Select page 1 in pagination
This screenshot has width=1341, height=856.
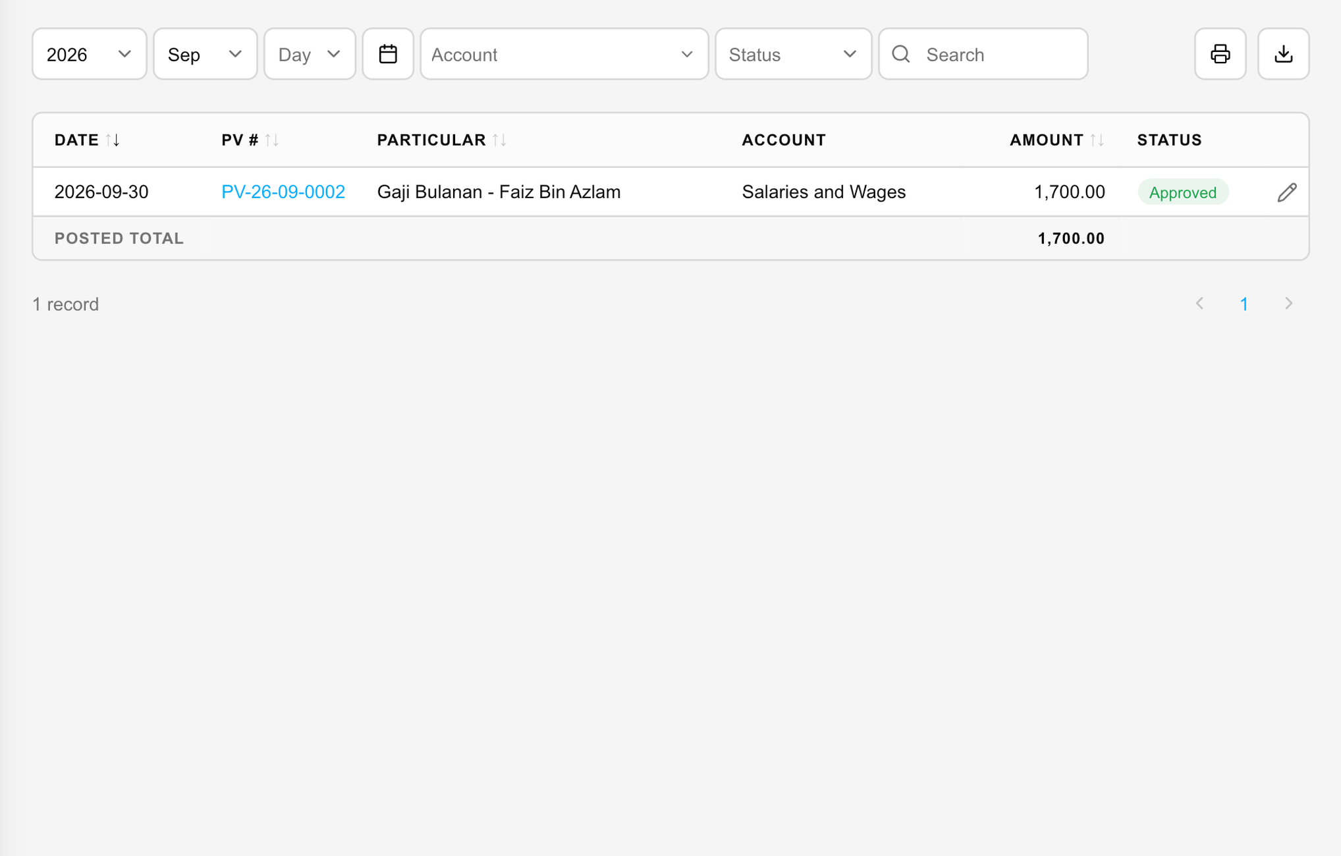[x=1244, y=304]
